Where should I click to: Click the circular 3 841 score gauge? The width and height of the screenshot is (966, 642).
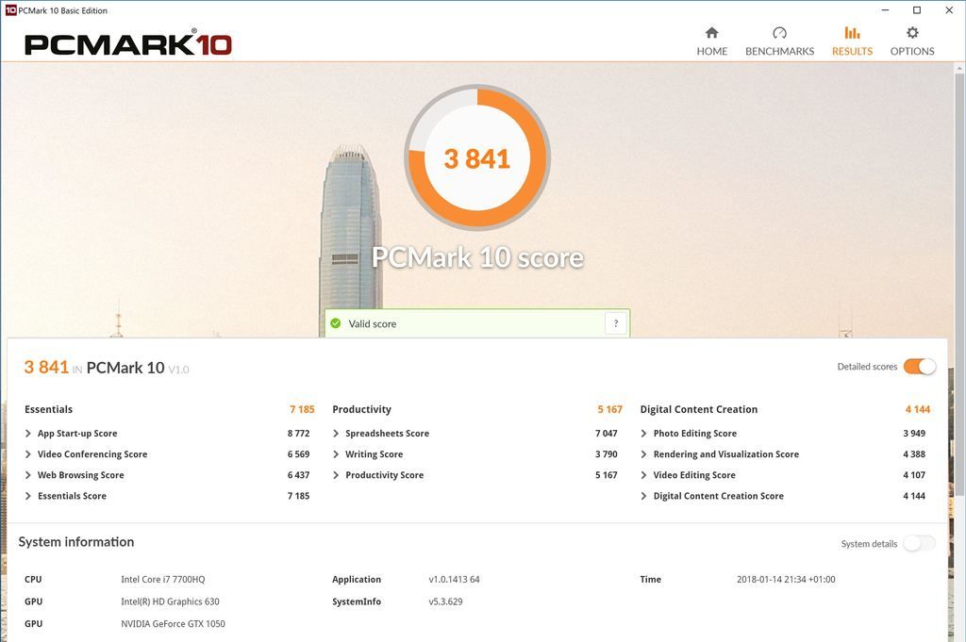point(476,158)
